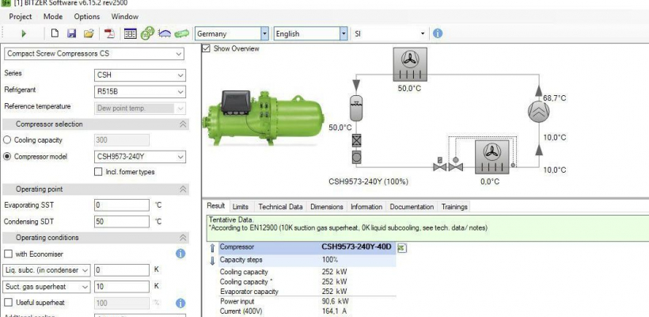
Task: Open the Compact Screw Compressors CS dropdown
Action: (x=94, y=54)
